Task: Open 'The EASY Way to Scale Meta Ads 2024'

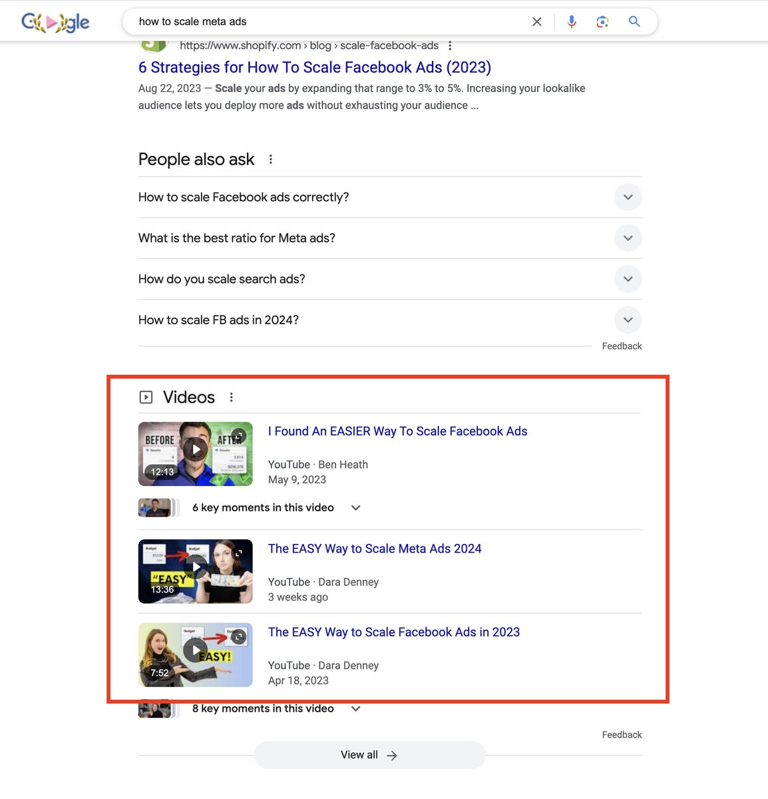Action: (375, 549)
